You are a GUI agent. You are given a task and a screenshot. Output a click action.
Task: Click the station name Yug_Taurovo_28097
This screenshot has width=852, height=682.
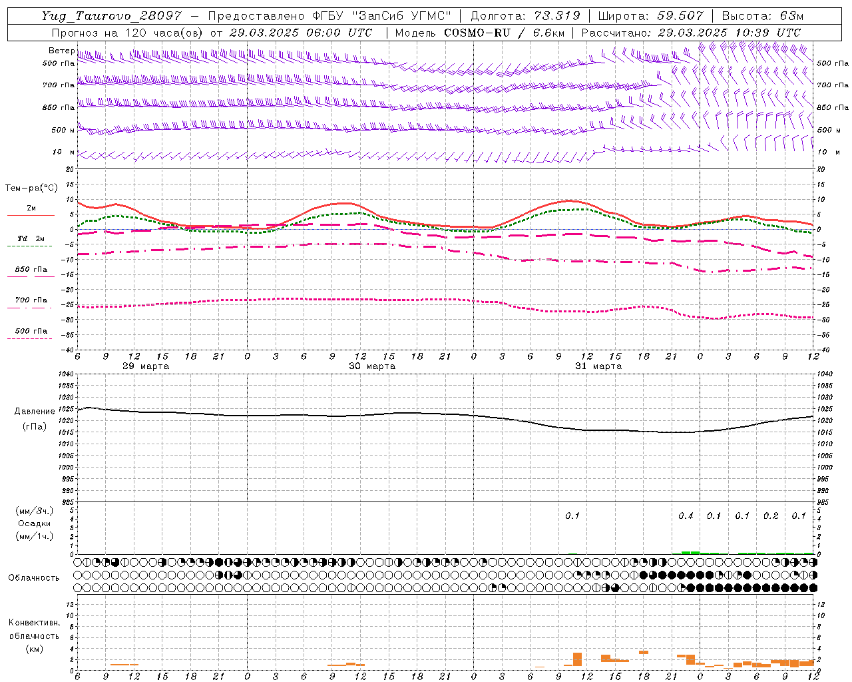[111, 16]
